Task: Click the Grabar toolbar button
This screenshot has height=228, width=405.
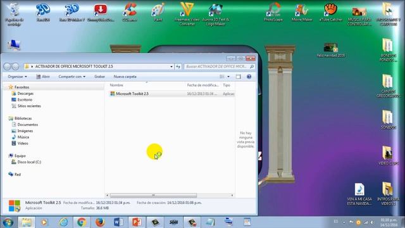Action: (99, 77)
